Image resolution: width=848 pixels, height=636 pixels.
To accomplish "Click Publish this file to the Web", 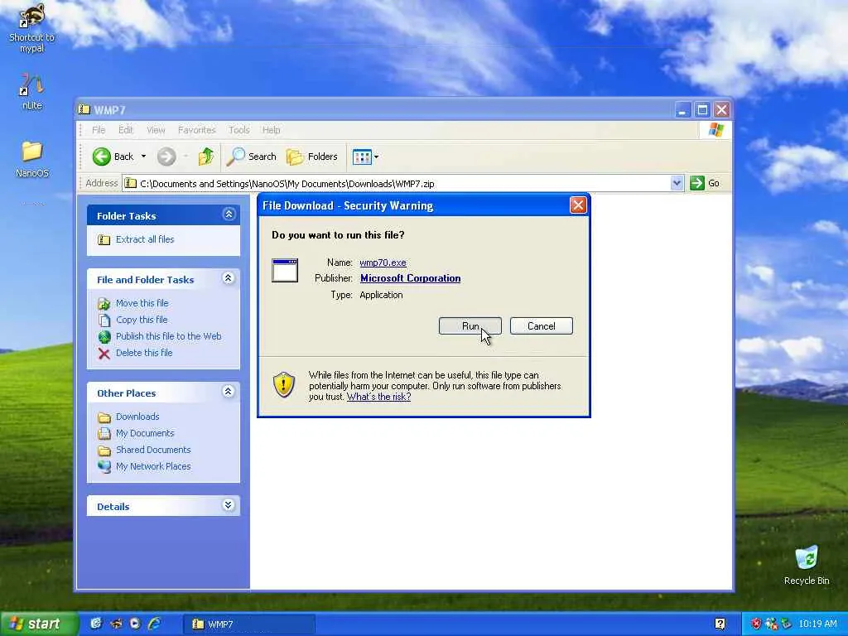I will [x=169, y=336].
